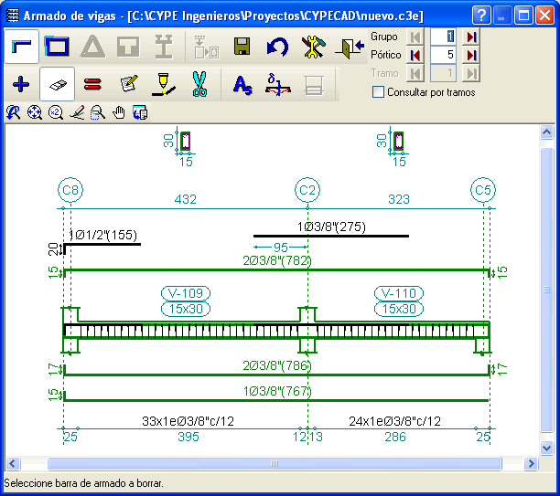The image size is (560, 496).
Task: Select the zoom window magnifier
Action: (x=98, y=112)
